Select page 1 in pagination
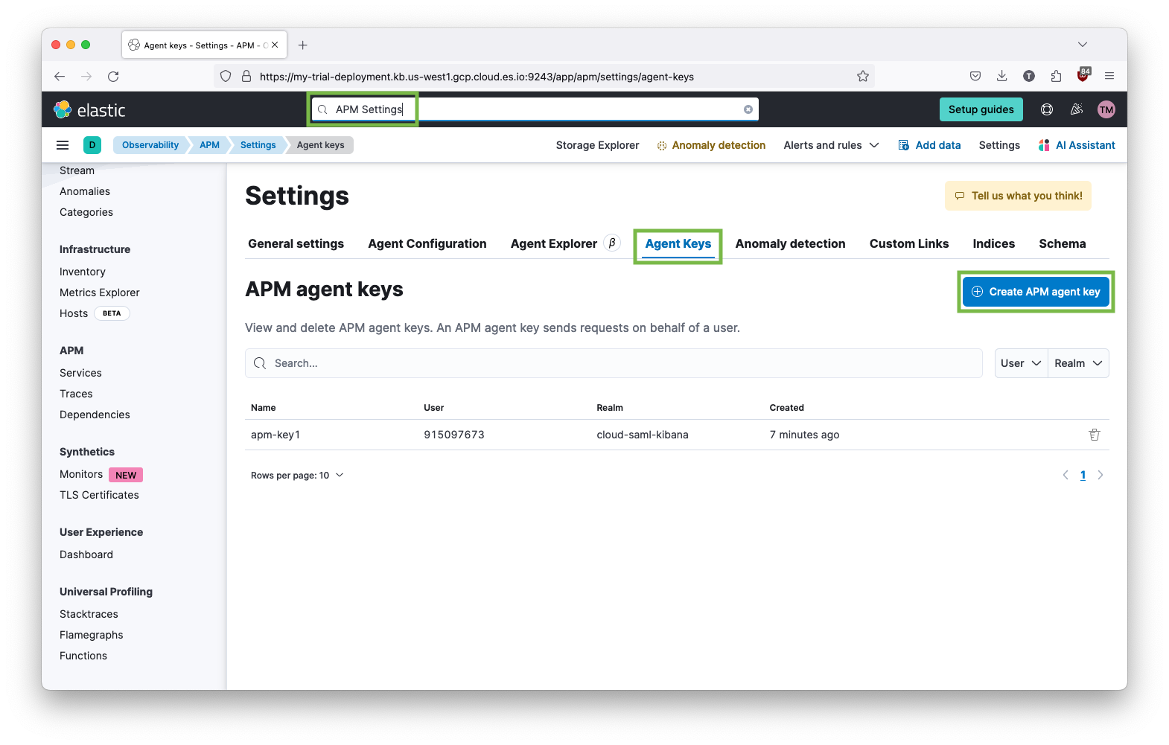 click(x=1083, y=475)
